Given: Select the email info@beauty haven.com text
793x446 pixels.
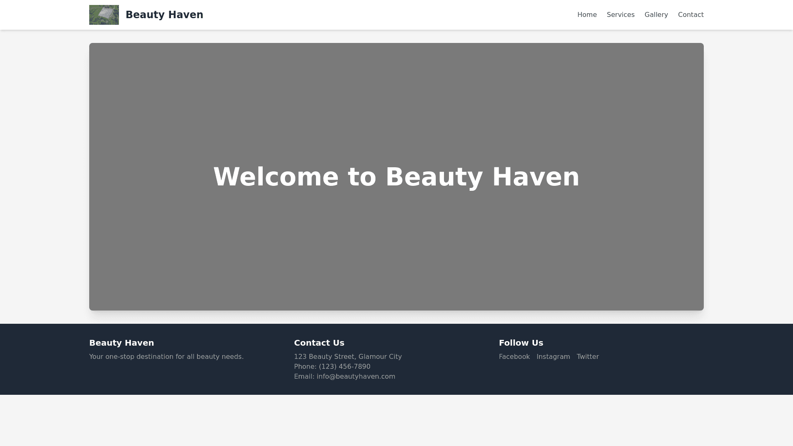Looking at the screenshot, I should [x=356, y=376].
